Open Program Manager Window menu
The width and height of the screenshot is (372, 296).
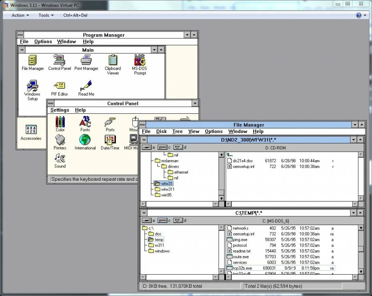[x=66, y=42]
